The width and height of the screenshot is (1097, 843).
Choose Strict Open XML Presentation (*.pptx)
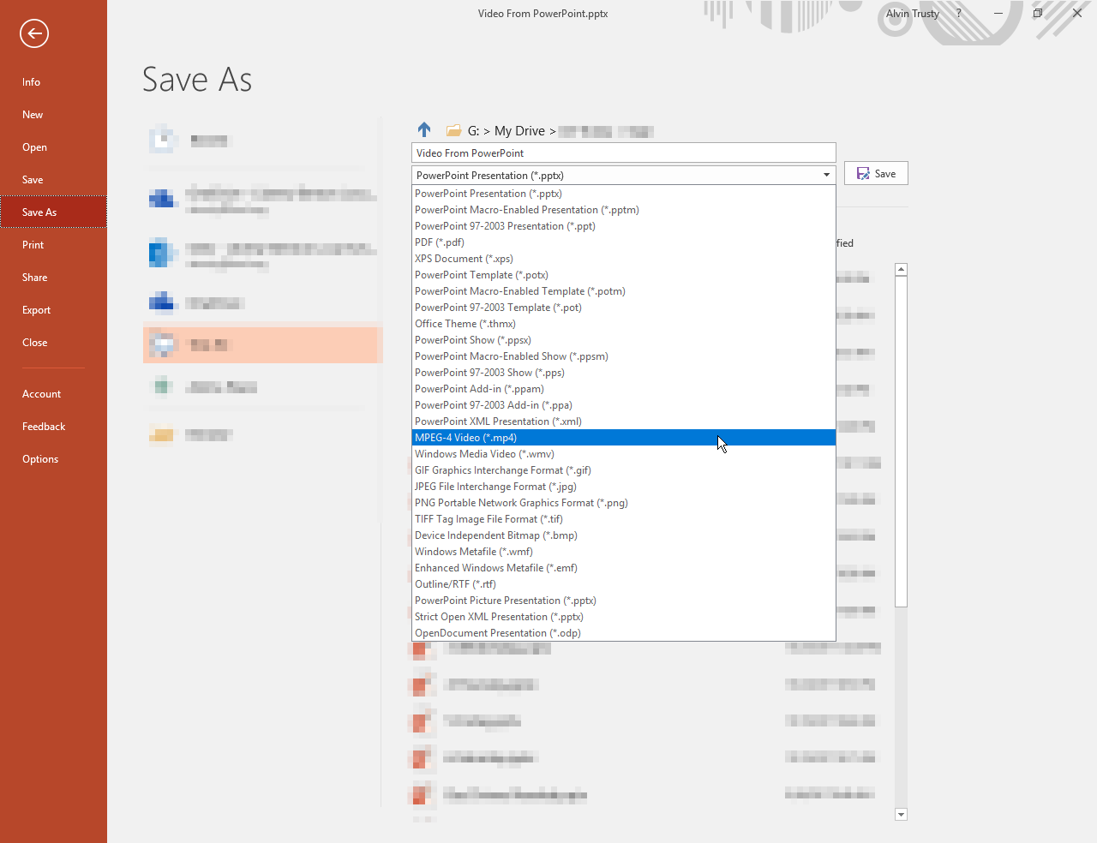pos(623,617)
